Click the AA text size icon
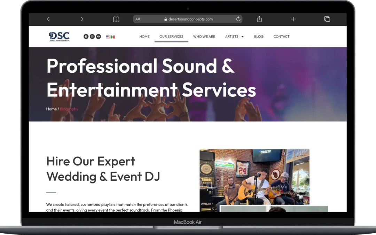Viewport: 376px width, 235px height. tap(138, 19)
